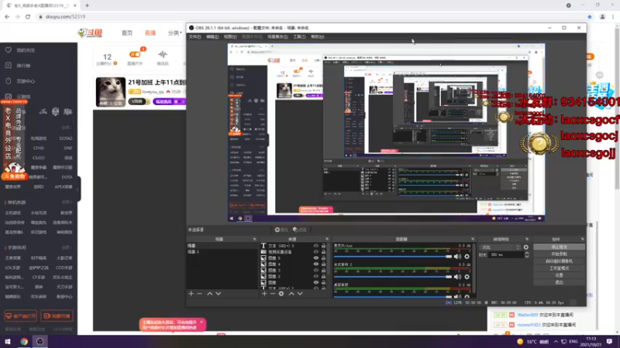Viewport: 620px width, 348px height.
Task: Click the Chrome bookmark star icon
Action: (590, 16)
